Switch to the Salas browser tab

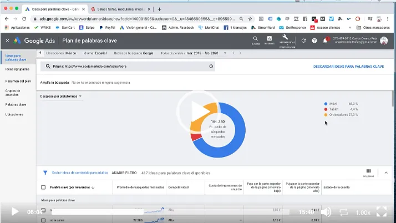tap(121, 9)
